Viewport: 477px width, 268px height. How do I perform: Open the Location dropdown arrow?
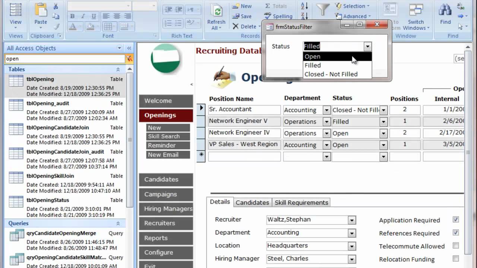click(x=352, y=246)
